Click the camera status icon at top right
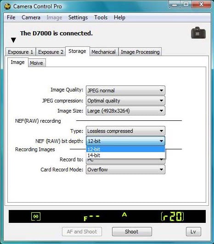214x244 pixels. (x=198, y=33)
